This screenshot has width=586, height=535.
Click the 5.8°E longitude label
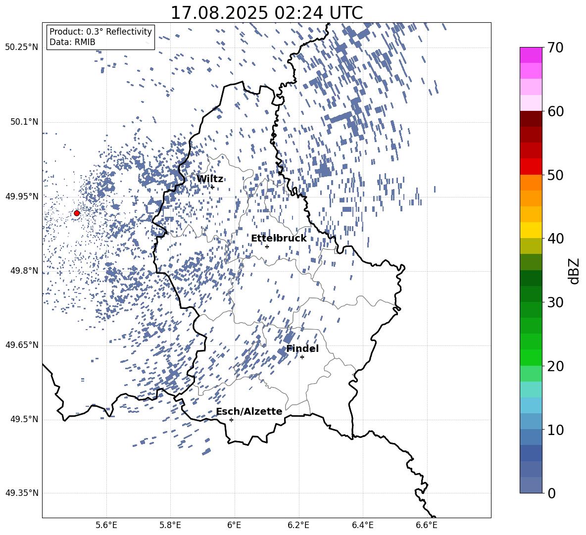[x=170, y=525]
